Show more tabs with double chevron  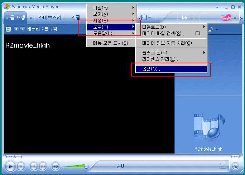tap(241, 18)
